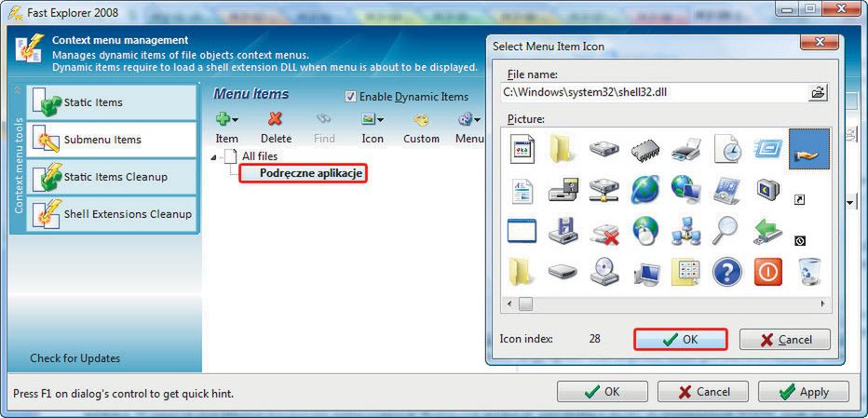Select the desktop computer monitor icon

click(645, 273)
